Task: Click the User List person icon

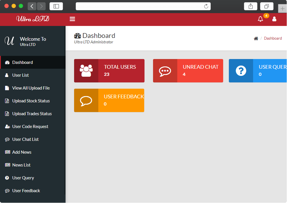Action: pyautogui.click(x=7, y=75)
